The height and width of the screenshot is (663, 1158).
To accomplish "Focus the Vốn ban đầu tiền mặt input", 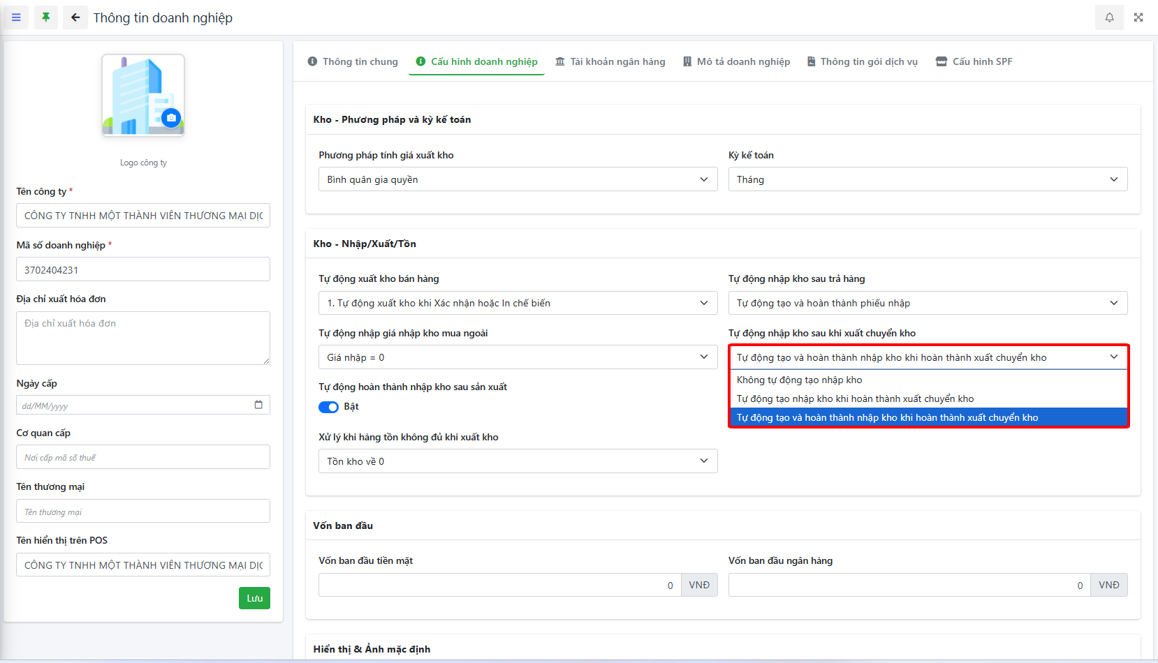I will [x=499, y=585].
